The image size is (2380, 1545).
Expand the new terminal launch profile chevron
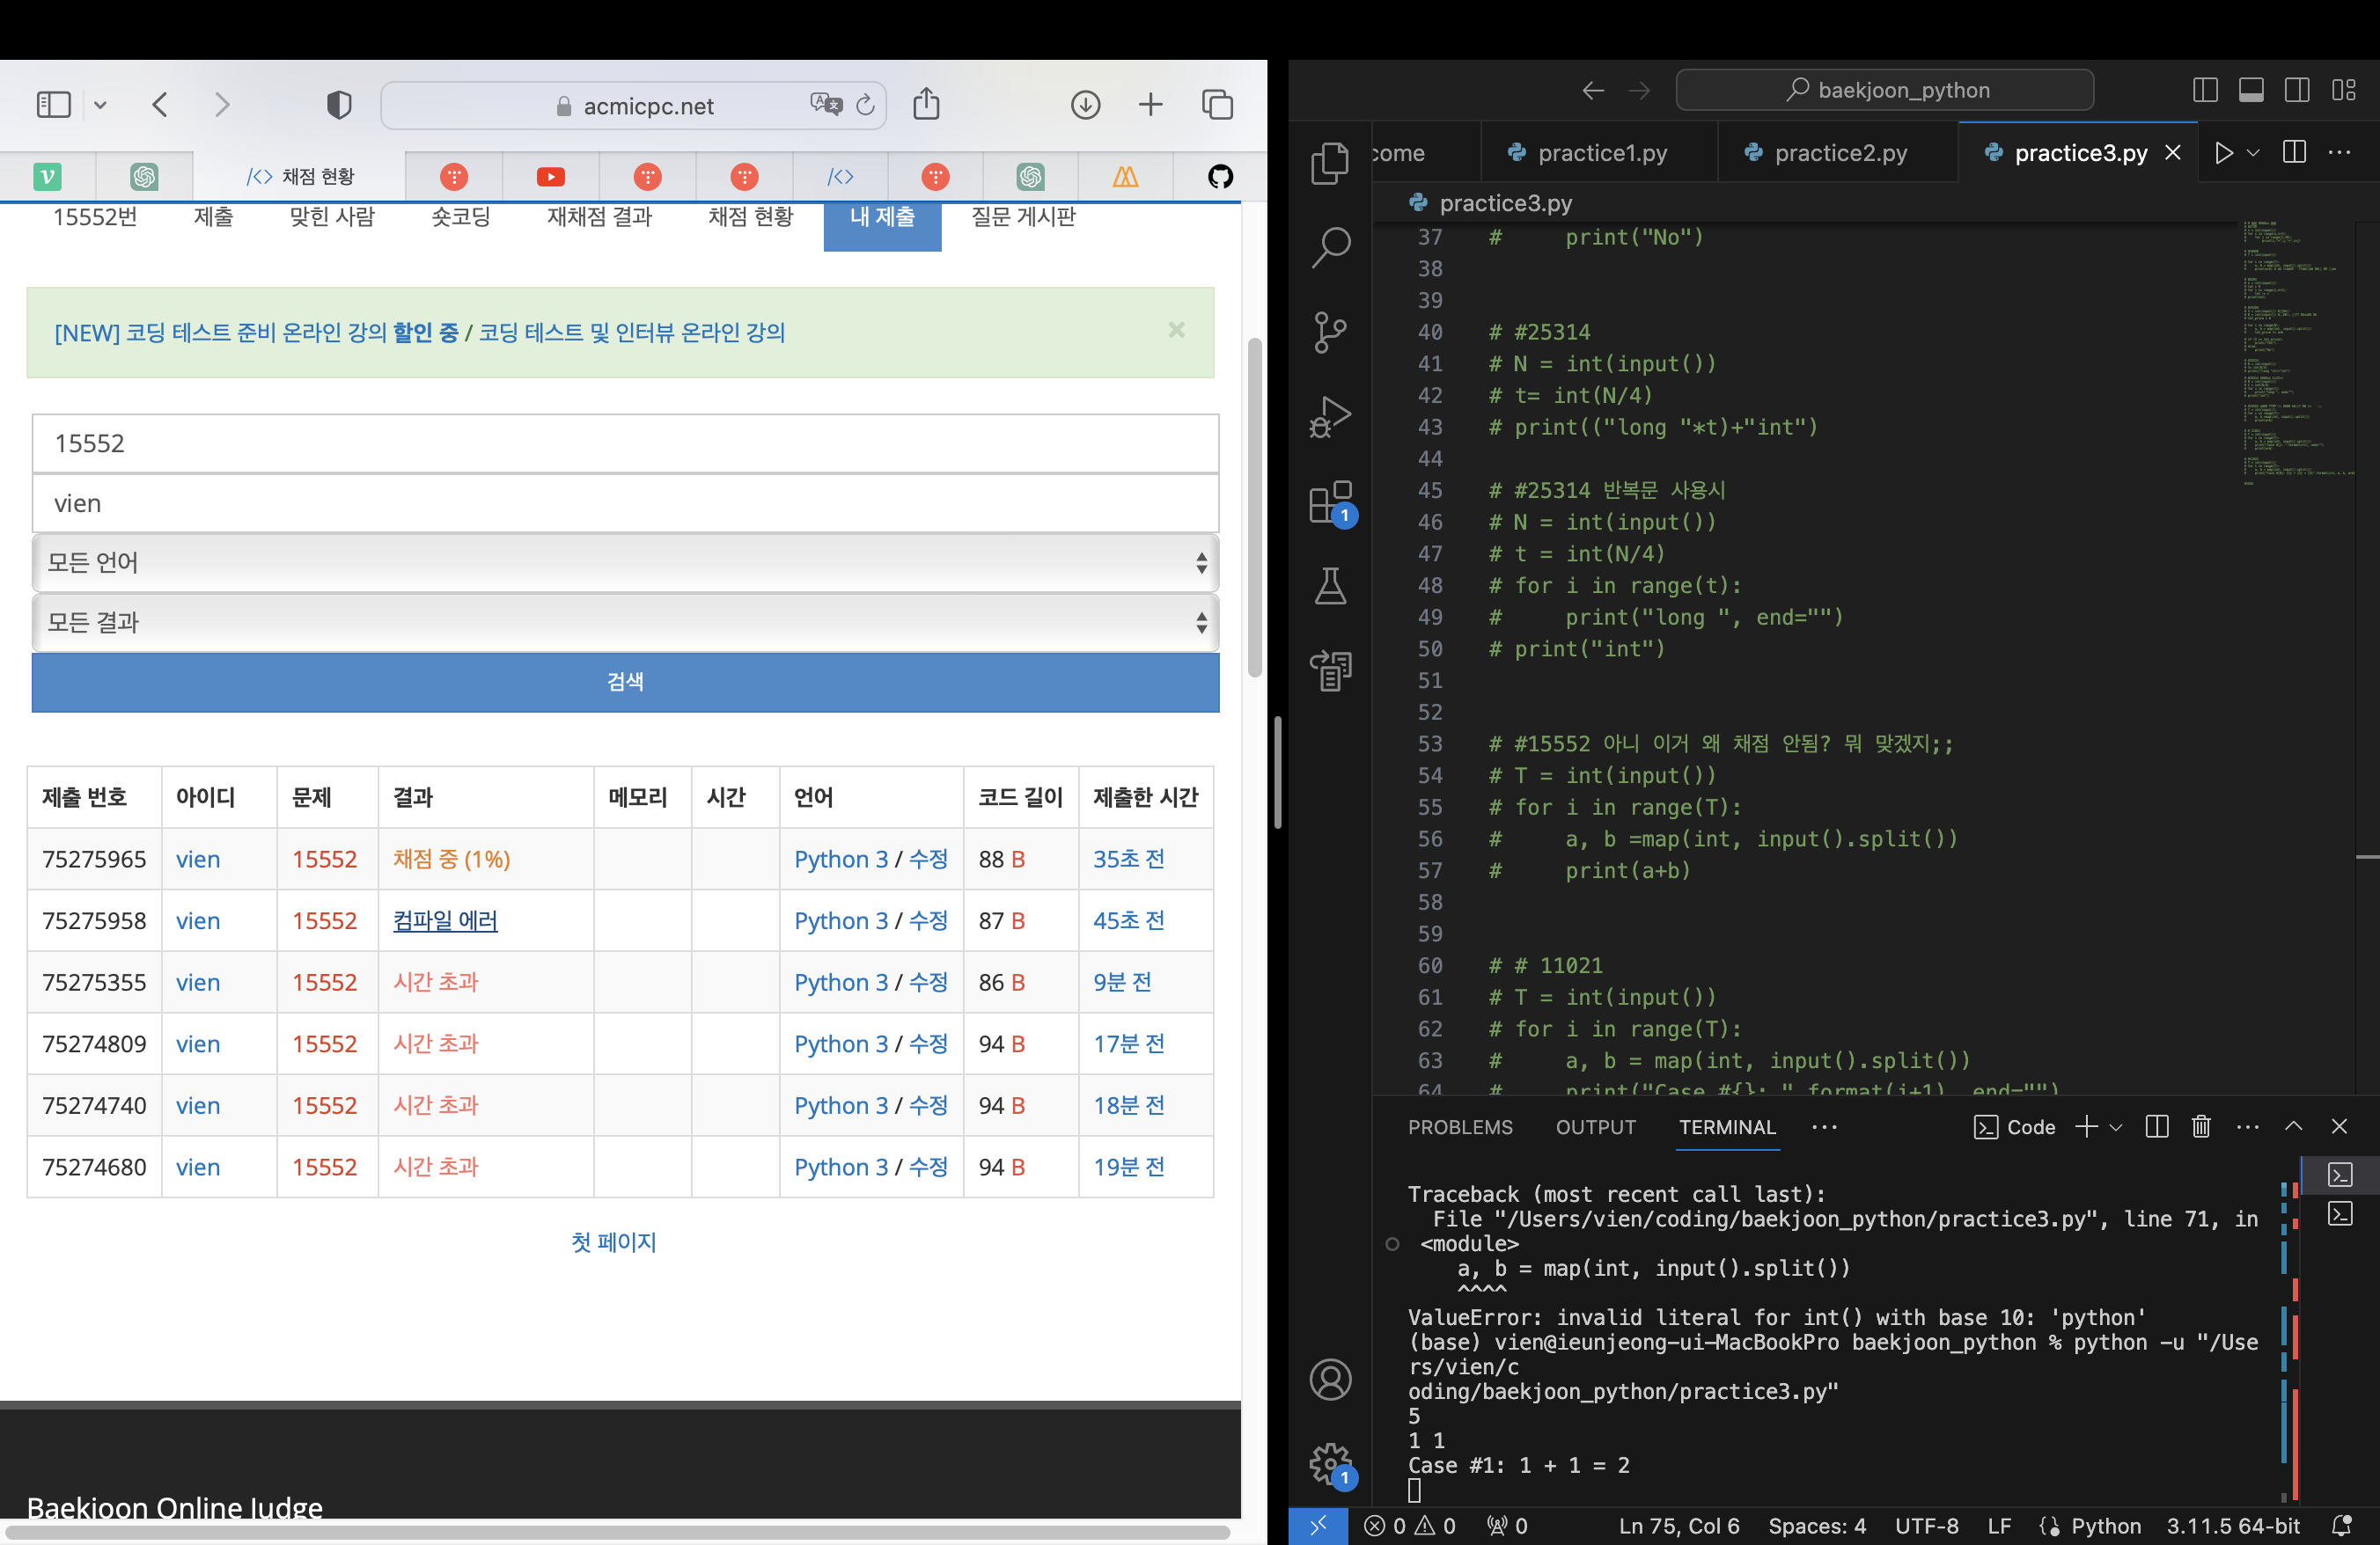[x=2116, y=1127]
